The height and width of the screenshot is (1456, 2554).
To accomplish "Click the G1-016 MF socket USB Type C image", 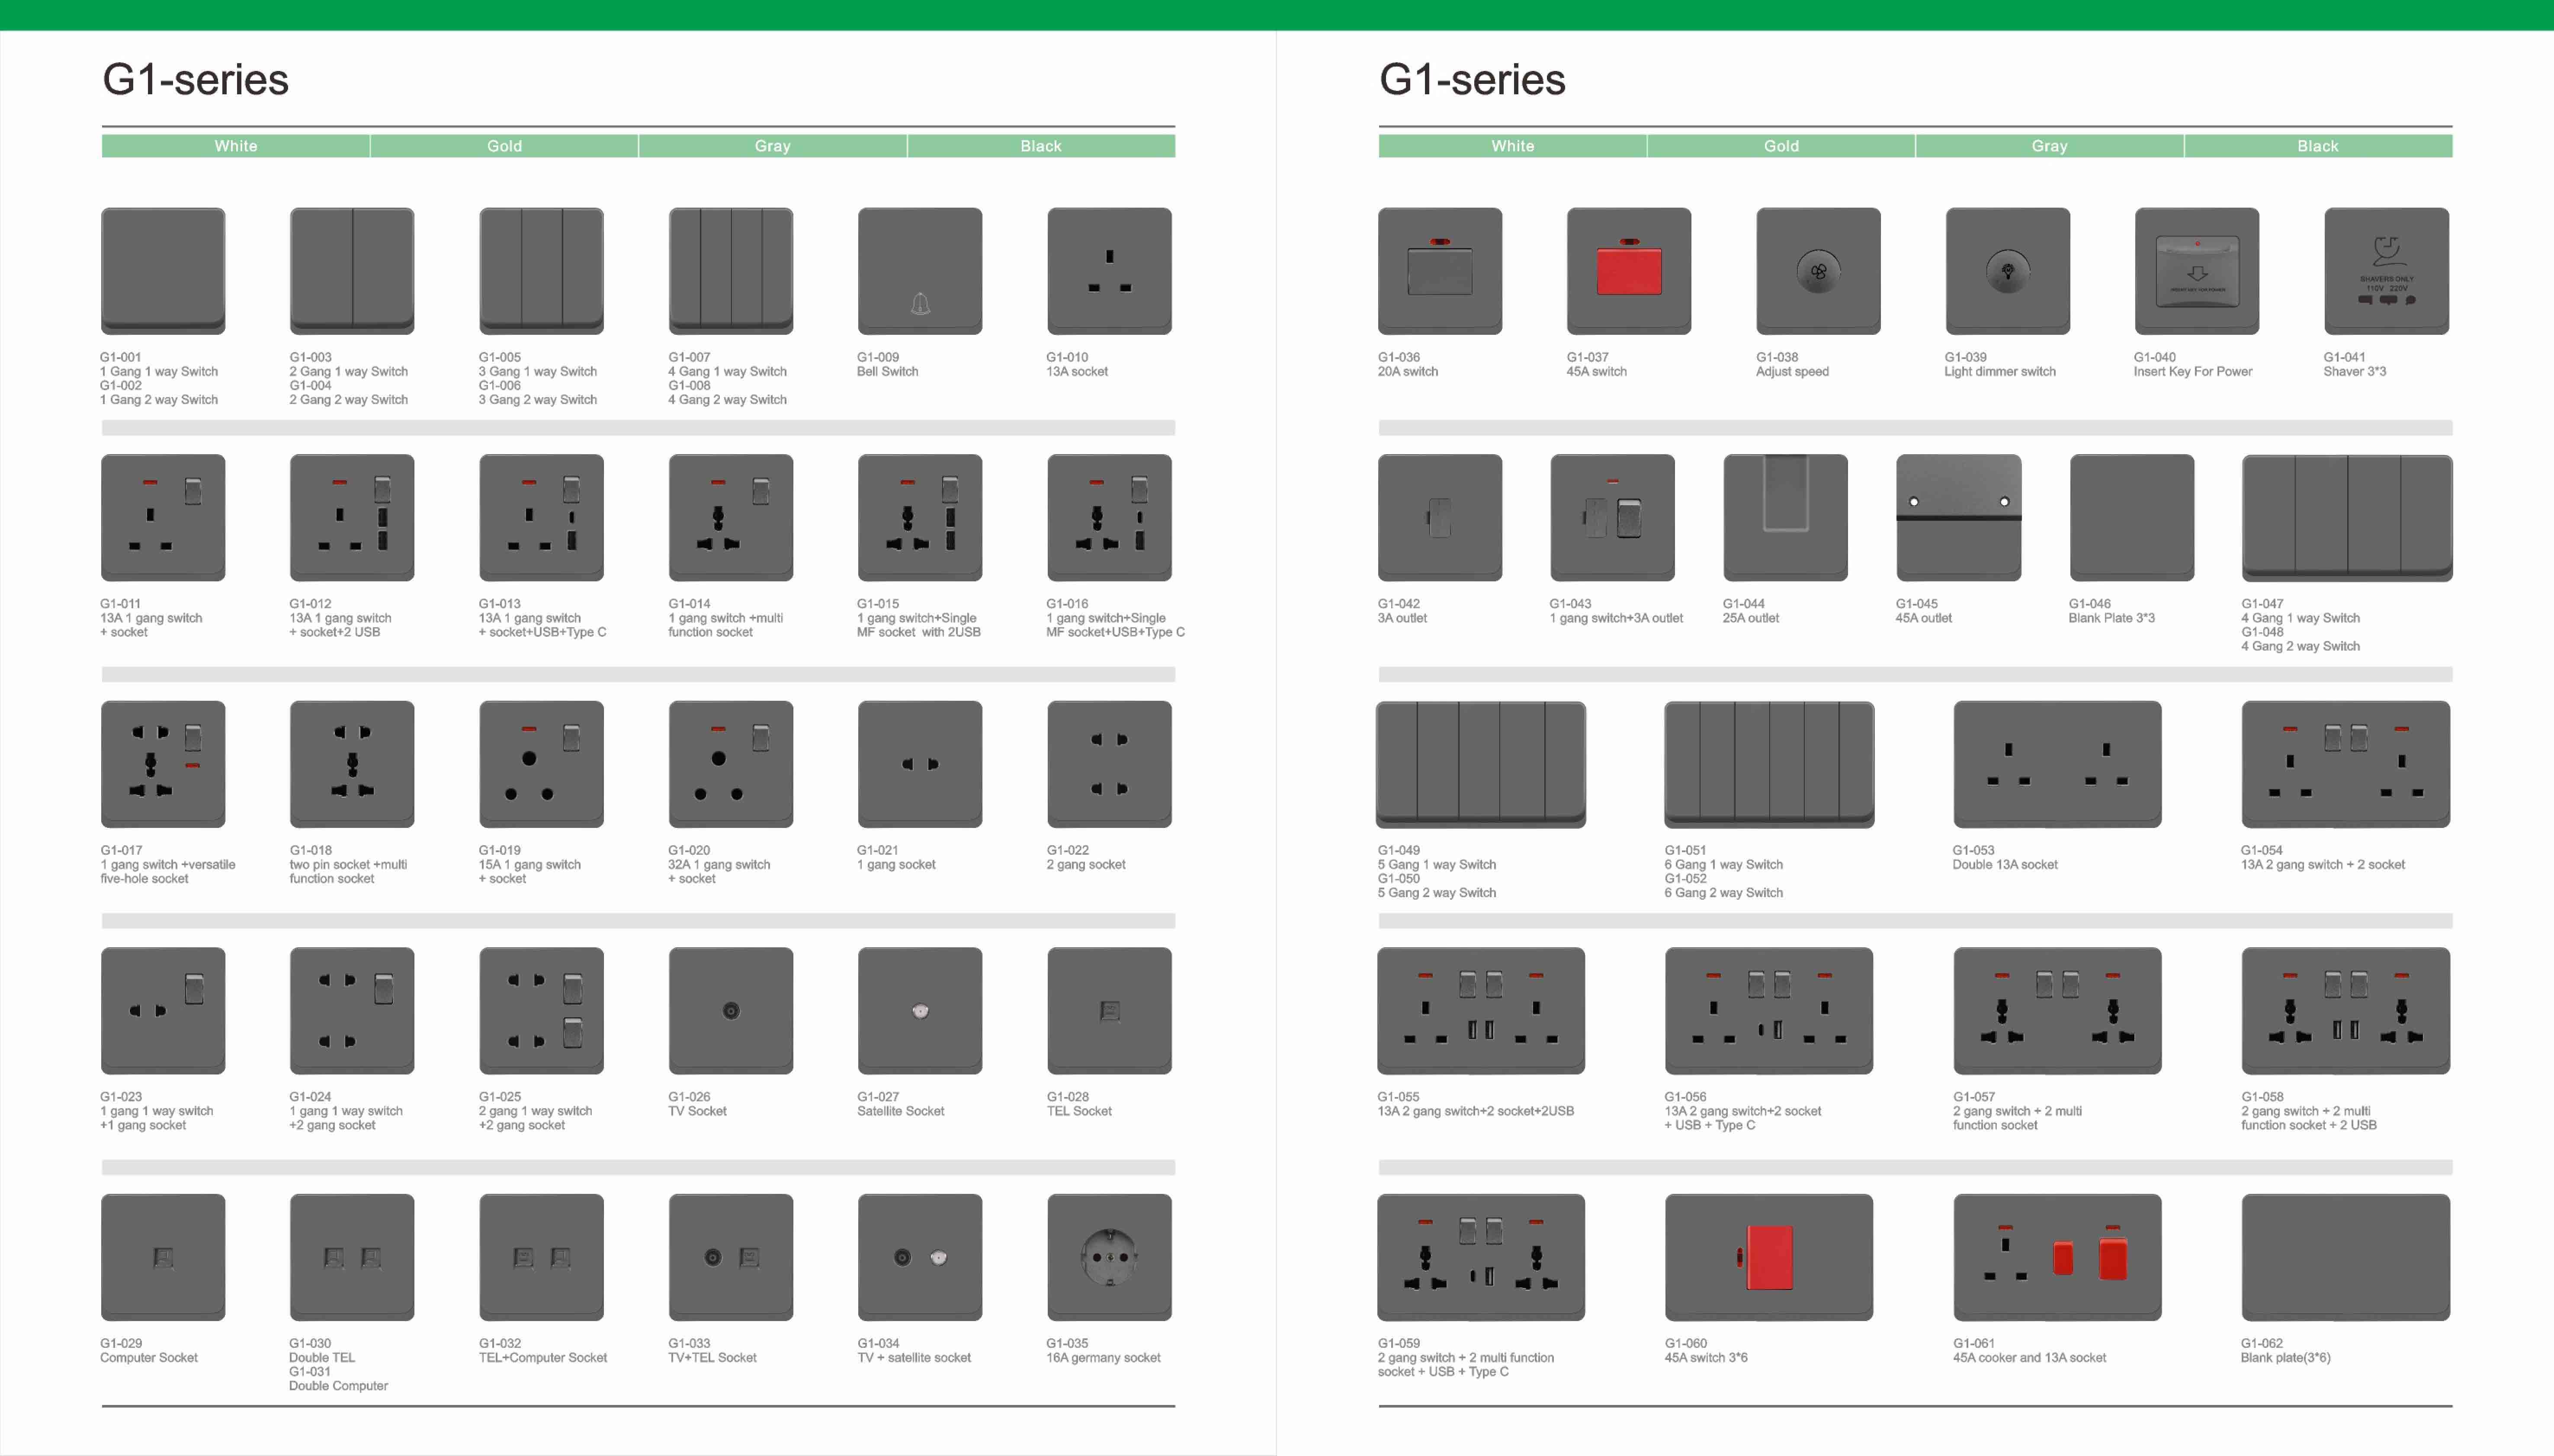I will pyautogui.click(x=1109, y=518).
